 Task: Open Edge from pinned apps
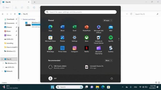(x=50, y=28)
